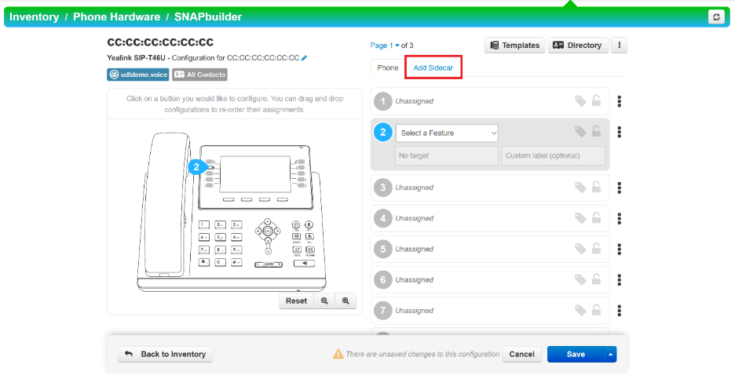Click the udtdemo.voice domain badge
The height and width of the screenshot is (379, 735).
pyautogui.click(x=138, y=75)
